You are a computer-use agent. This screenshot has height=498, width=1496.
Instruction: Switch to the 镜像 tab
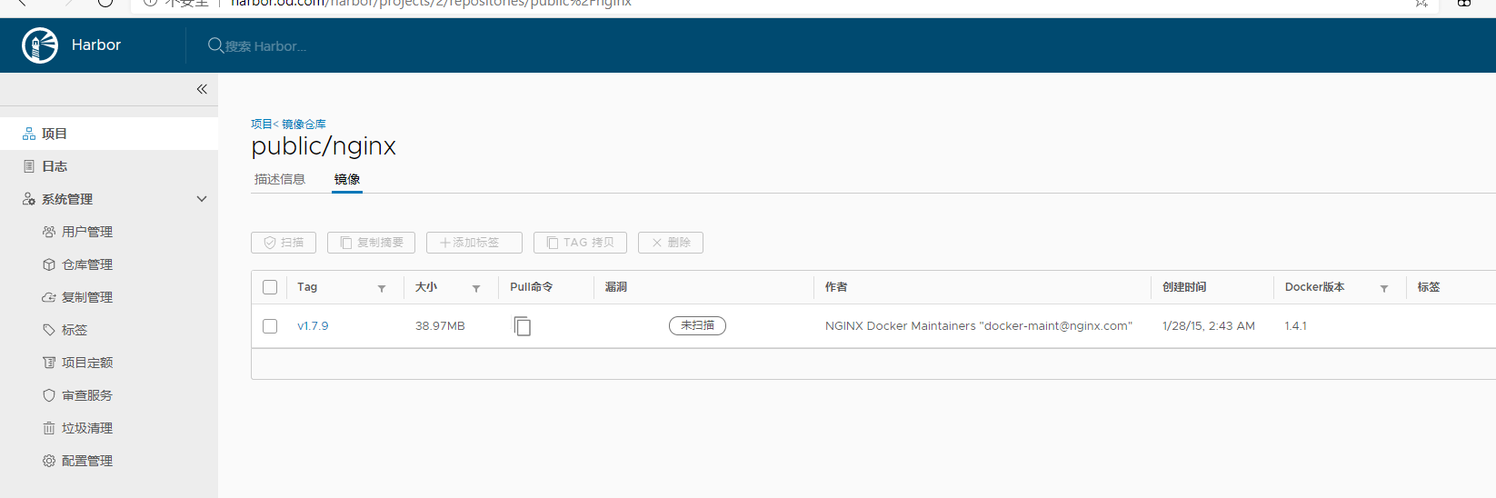click(x=347, y=179)
